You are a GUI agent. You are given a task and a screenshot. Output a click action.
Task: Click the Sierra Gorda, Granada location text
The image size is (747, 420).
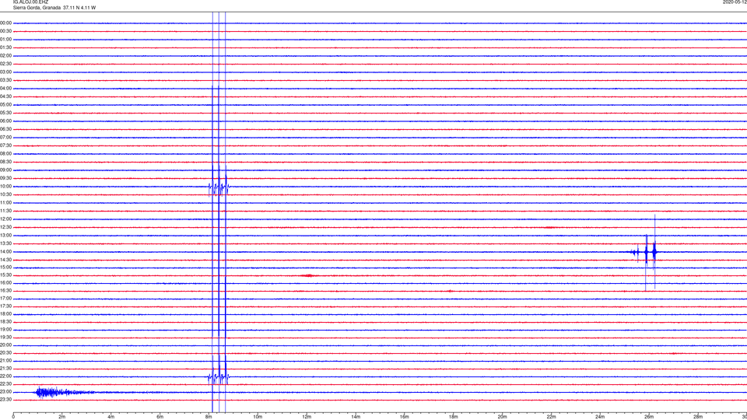point(37,8)
